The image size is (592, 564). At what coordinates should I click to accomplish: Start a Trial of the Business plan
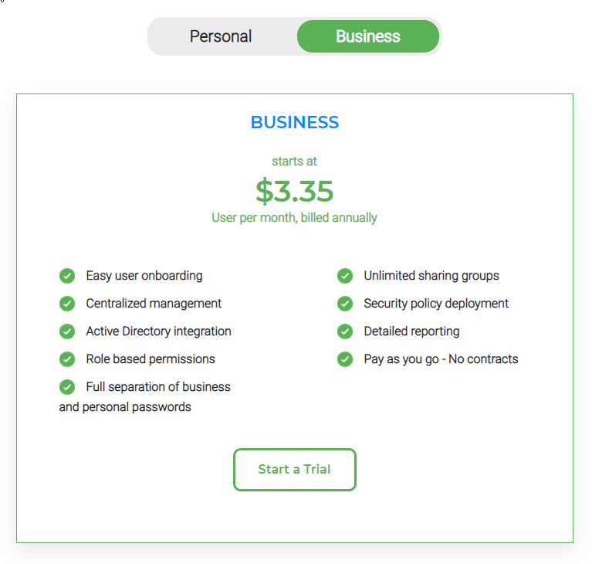[x=295, y=470]
